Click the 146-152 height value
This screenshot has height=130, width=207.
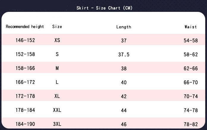tap(25, 40)
